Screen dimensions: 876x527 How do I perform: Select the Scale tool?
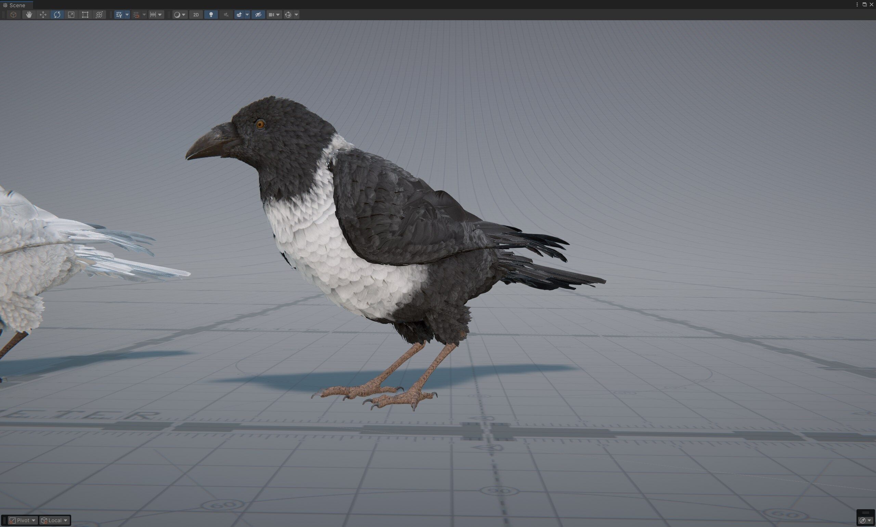coord(71,15)
